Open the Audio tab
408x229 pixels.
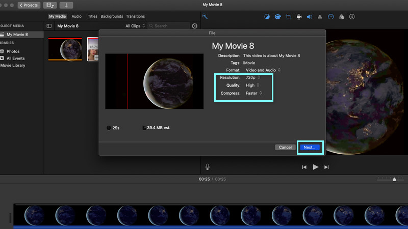pyautogui.click(x=76, y=16)
